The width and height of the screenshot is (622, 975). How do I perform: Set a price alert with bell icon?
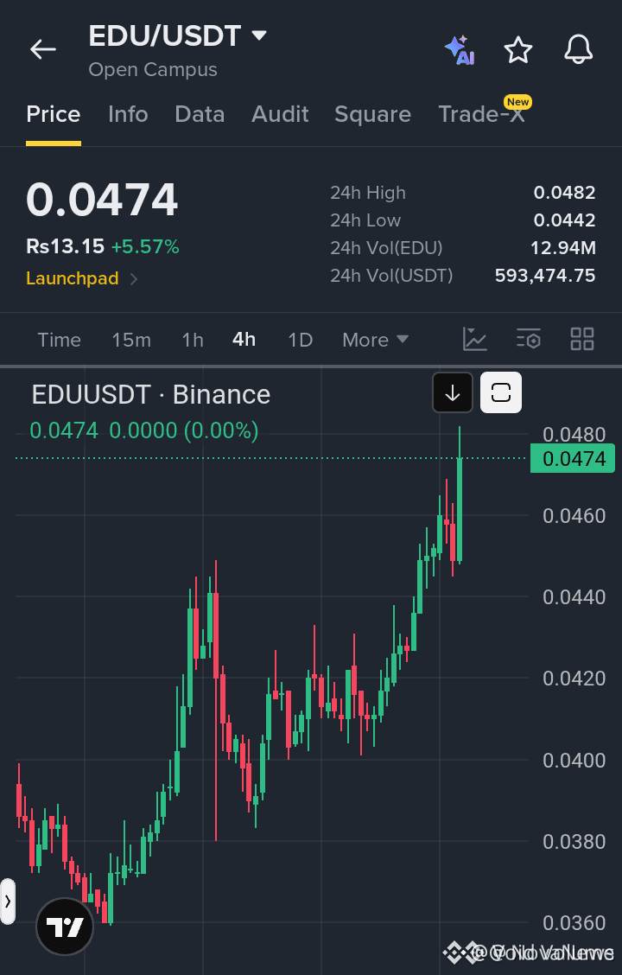[578, 49]
